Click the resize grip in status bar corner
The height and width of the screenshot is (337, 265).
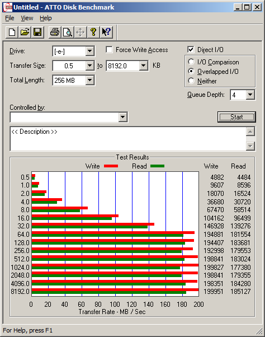(259, 331)
